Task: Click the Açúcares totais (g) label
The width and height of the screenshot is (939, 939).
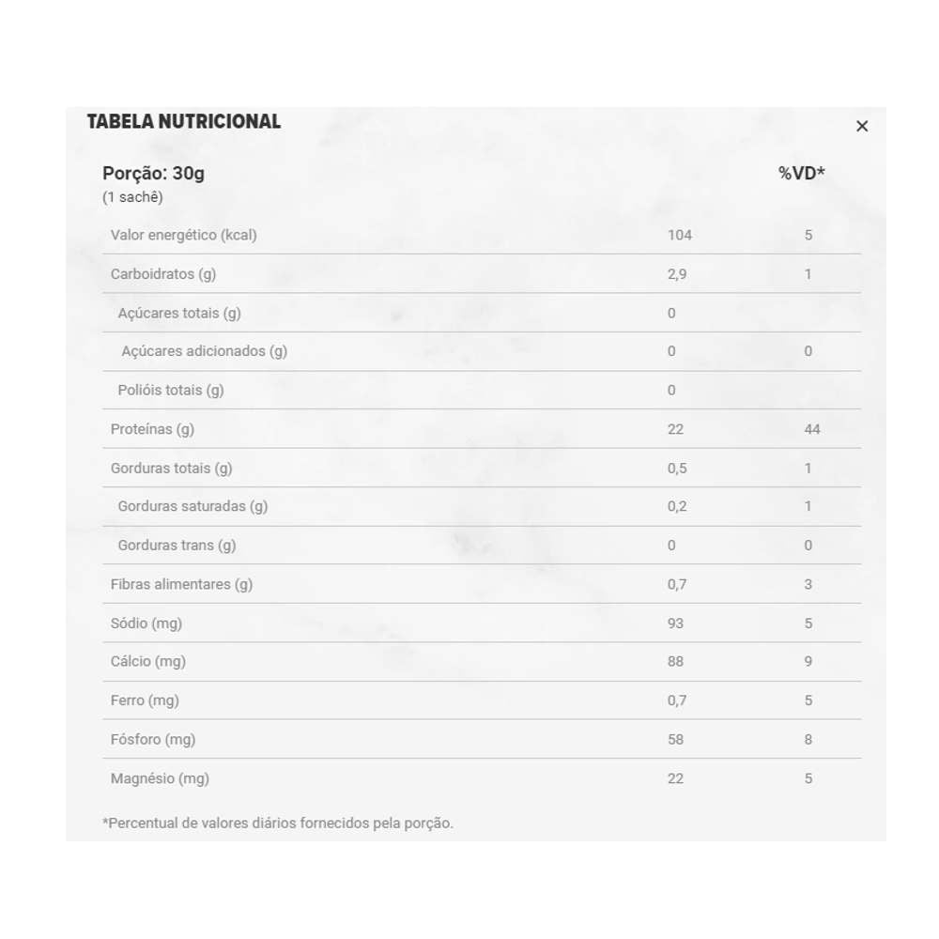Action: coord(179,313)
